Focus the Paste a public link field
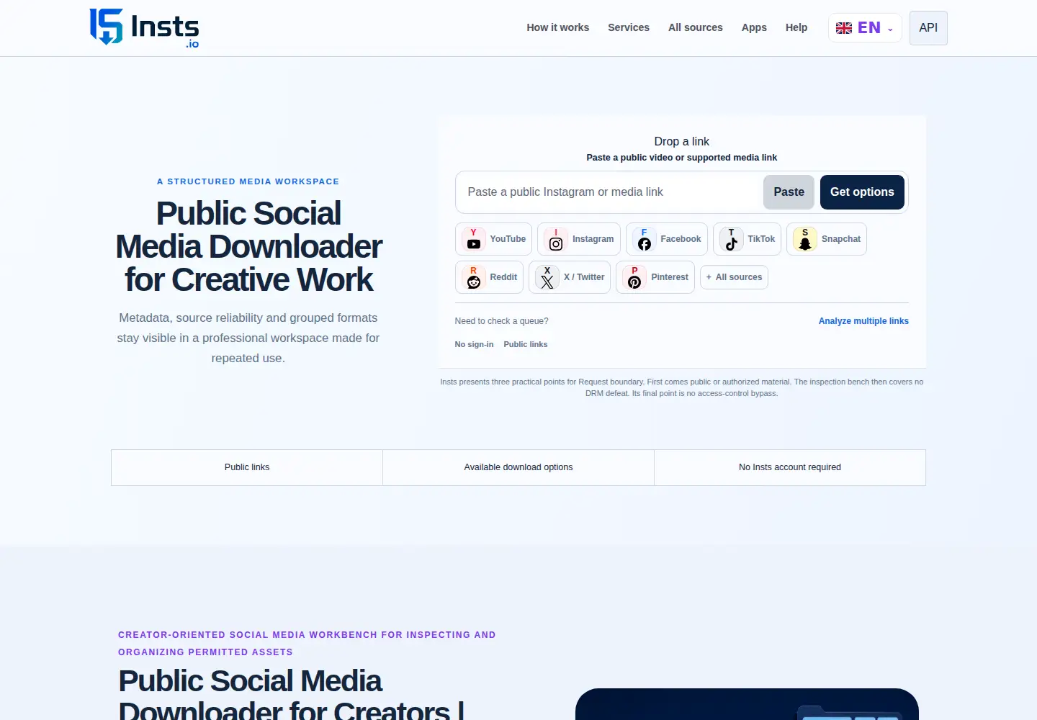1037x720 pixels. [609, 192]
